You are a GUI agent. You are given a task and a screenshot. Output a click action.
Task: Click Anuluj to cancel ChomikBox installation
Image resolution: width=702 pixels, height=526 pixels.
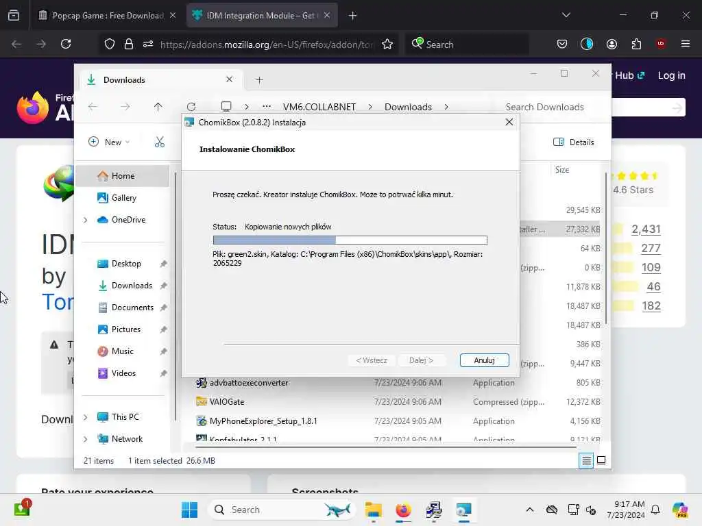click(x=484, y=360)
